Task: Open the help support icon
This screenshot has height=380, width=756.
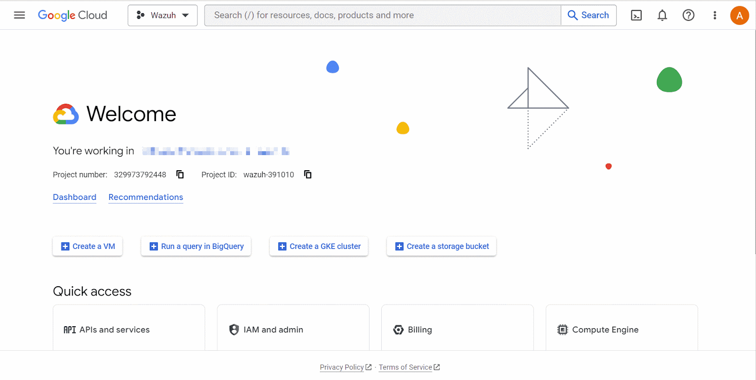Action: pyautogui.click(x=688, y=15)
